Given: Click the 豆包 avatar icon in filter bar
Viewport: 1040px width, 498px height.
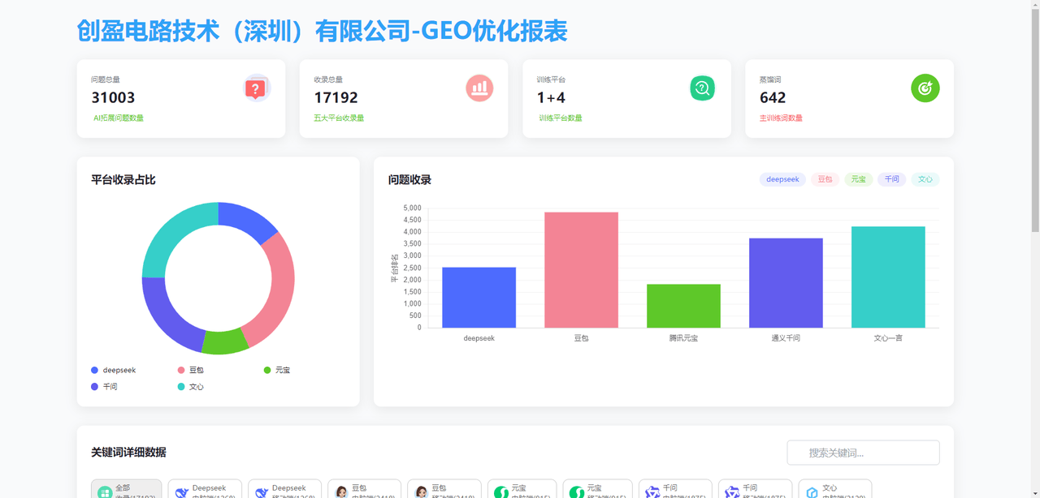Looking at the screenshot, I should click(x=341, y=490).
